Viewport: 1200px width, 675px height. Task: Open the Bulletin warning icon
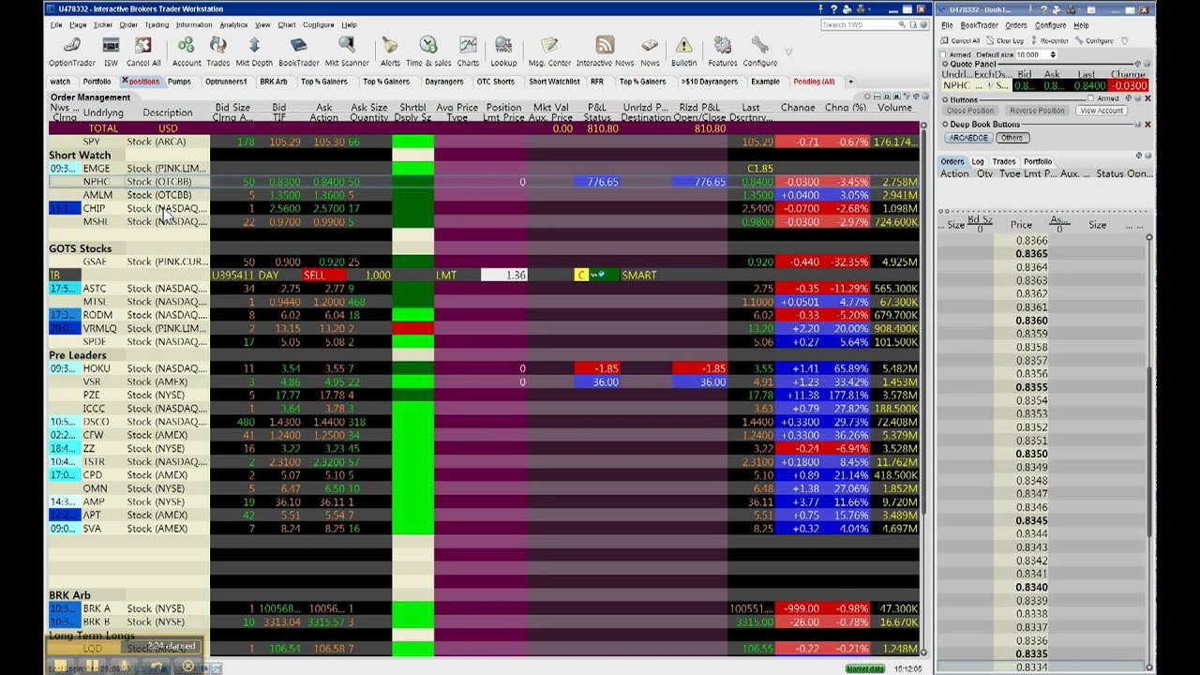coord(683,52)
